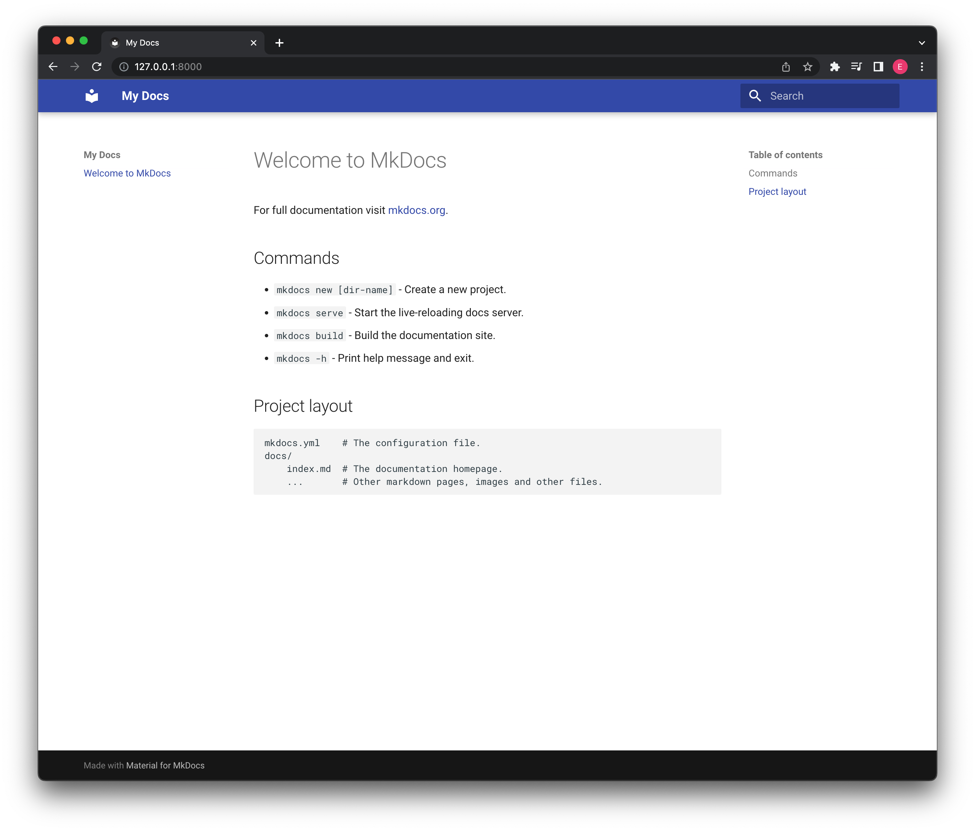The height and width of the screenshot is (831, 975).
Task: Click the browser bookmark star icon
Action: tap(808, 67)
